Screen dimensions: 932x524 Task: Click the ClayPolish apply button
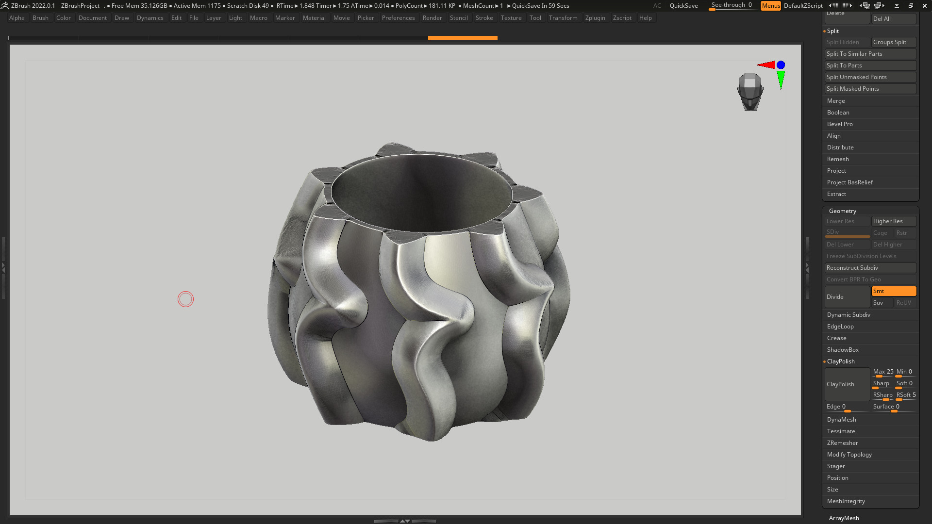pos(847,384)
